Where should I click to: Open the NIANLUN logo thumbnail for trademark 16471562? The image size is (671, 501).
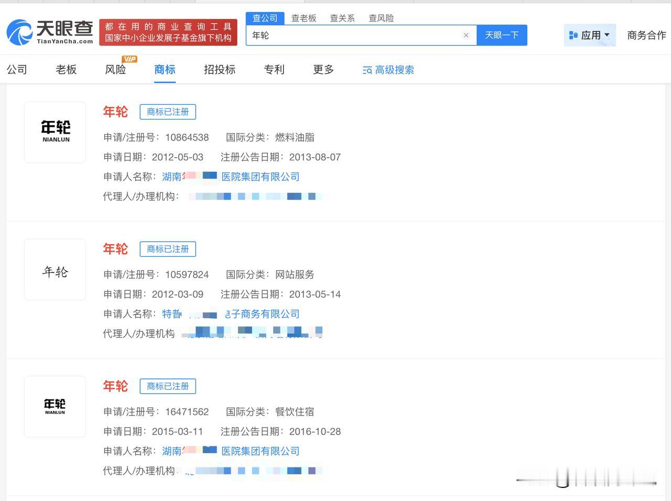(55, 407)
